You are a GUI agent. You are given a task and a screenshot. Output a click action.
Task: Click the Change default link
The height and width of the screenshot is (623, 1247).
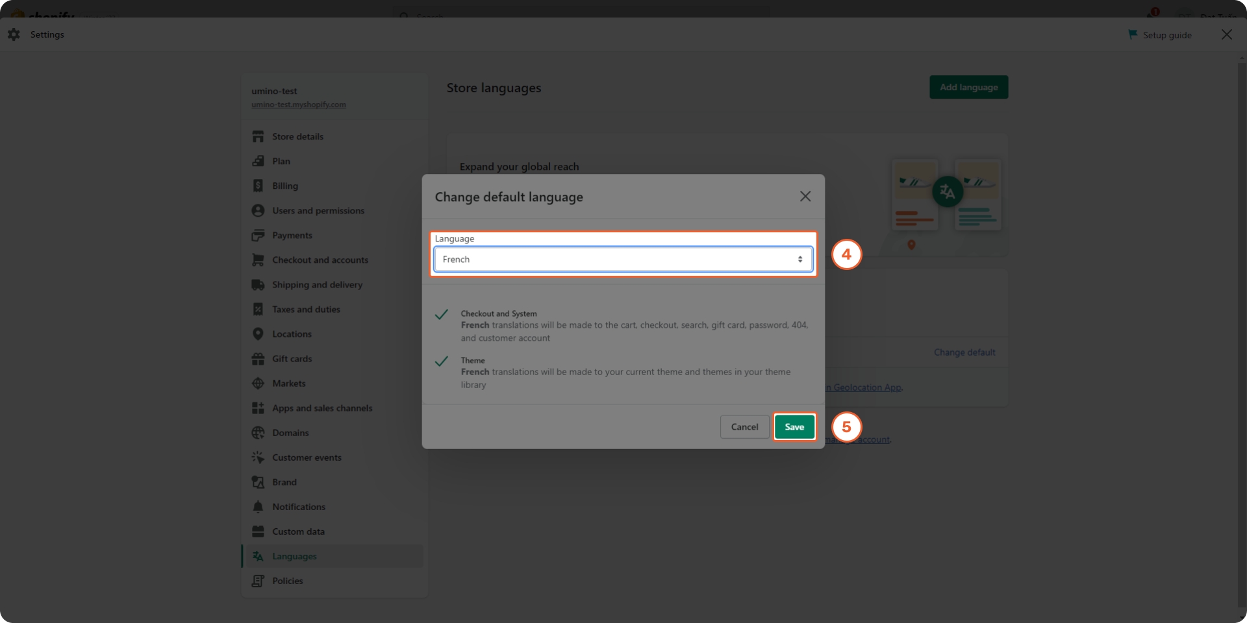964,352
